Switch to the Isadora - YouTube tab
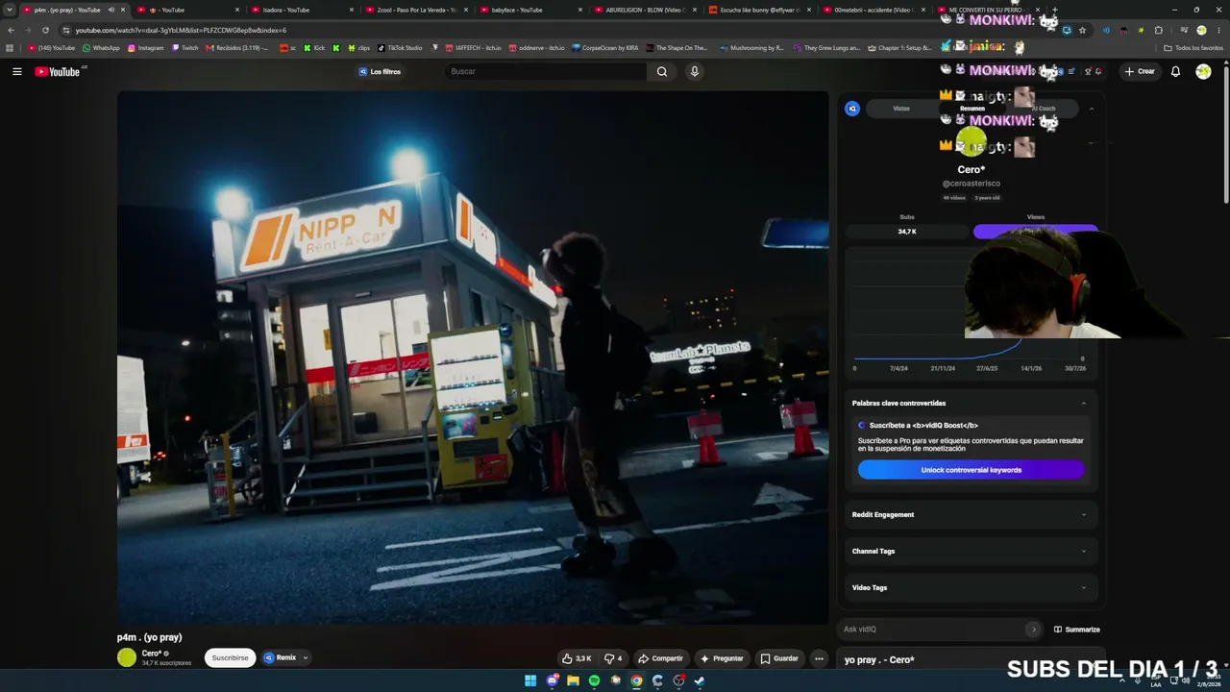The image size is (1230, 692). [302, 10]
